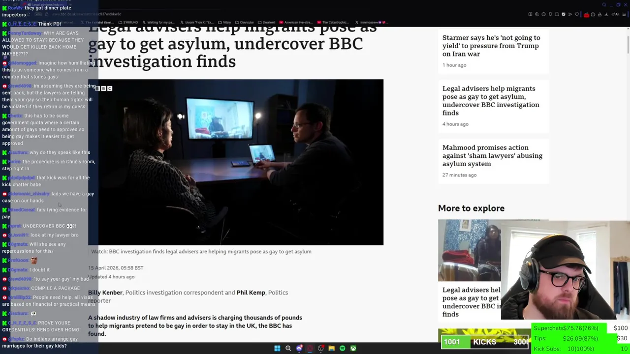Open the AI assistant toolbar button
This screenshot has width=630, height=354.
[x=615, y=14]
